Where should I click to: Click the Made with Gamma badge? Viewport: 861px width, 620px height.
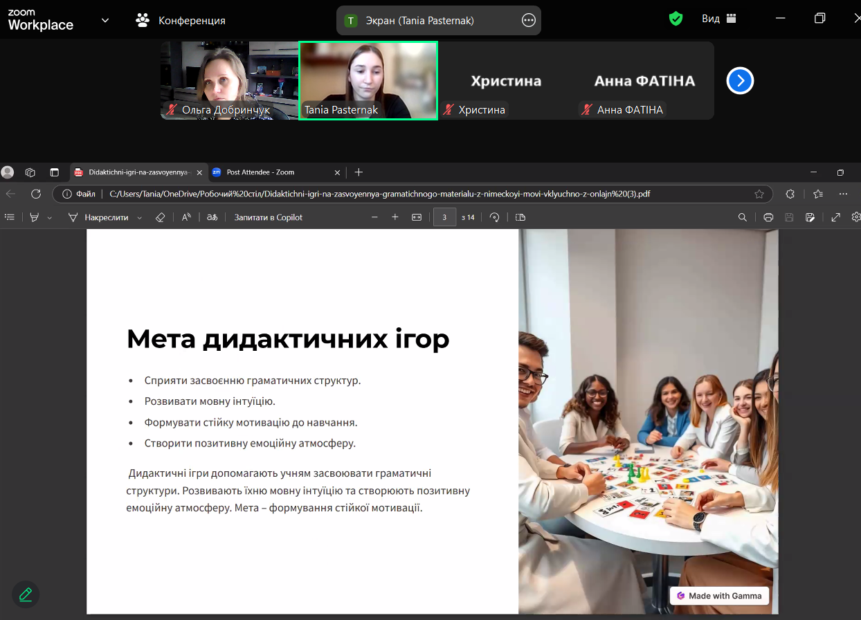coord(720,596)
